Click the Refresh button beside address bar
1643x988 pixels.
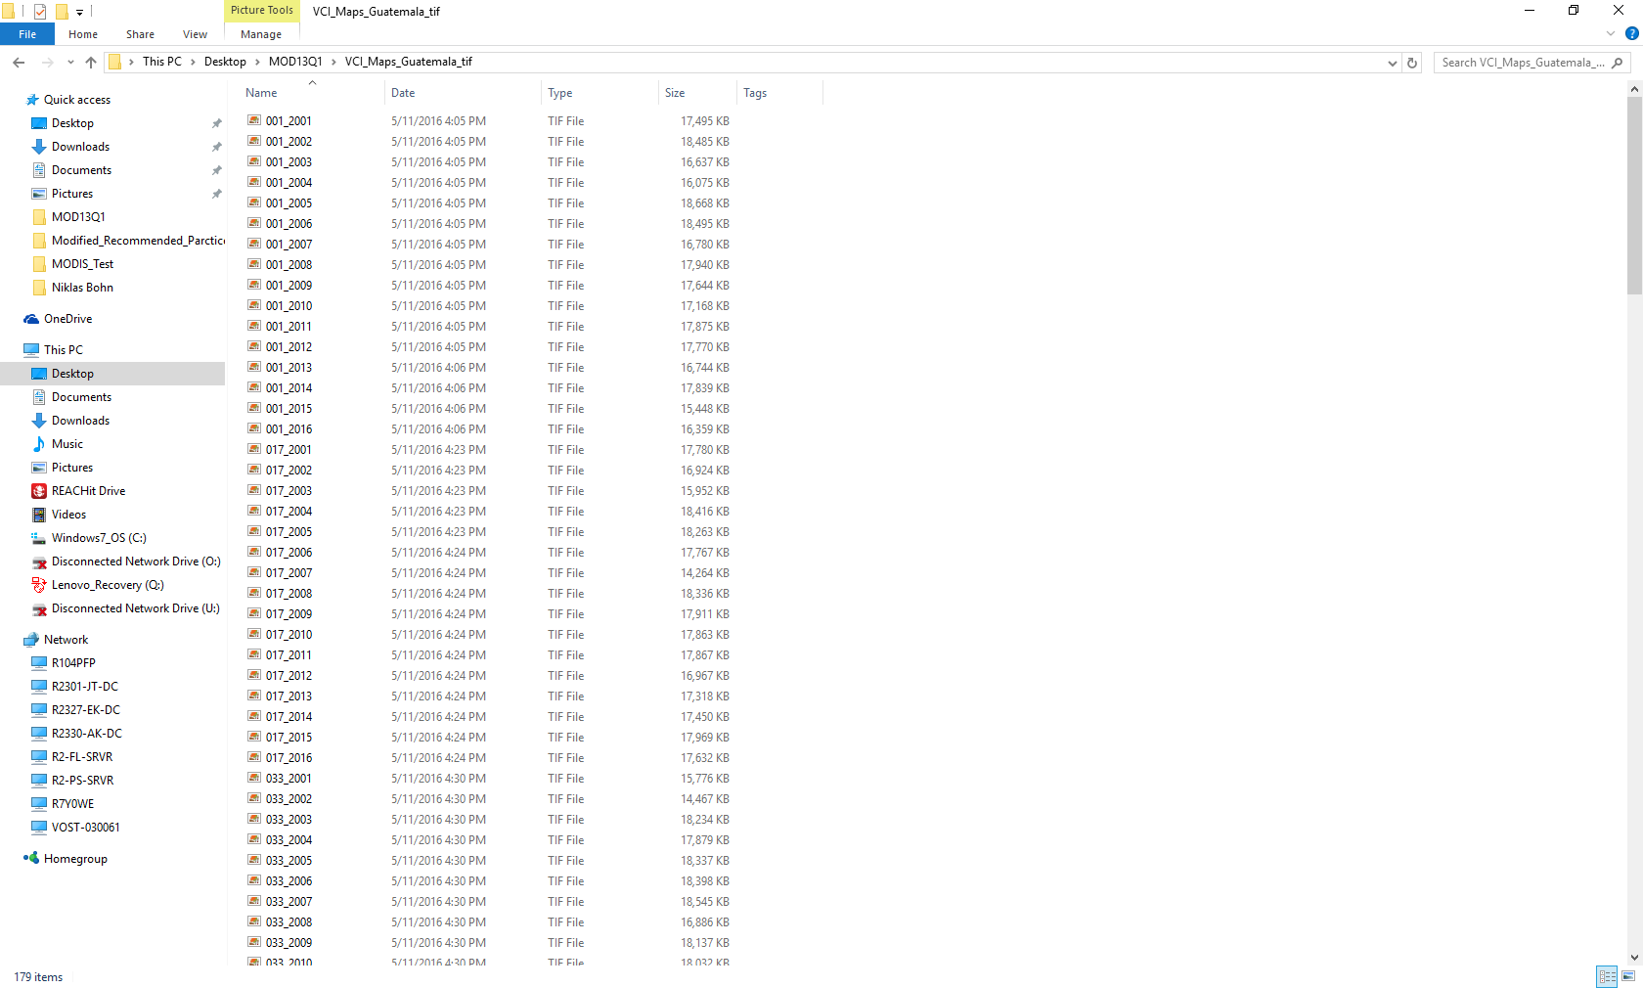click(1412, 63)
